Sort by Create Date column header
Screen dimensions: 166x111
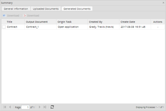(128, 22)
